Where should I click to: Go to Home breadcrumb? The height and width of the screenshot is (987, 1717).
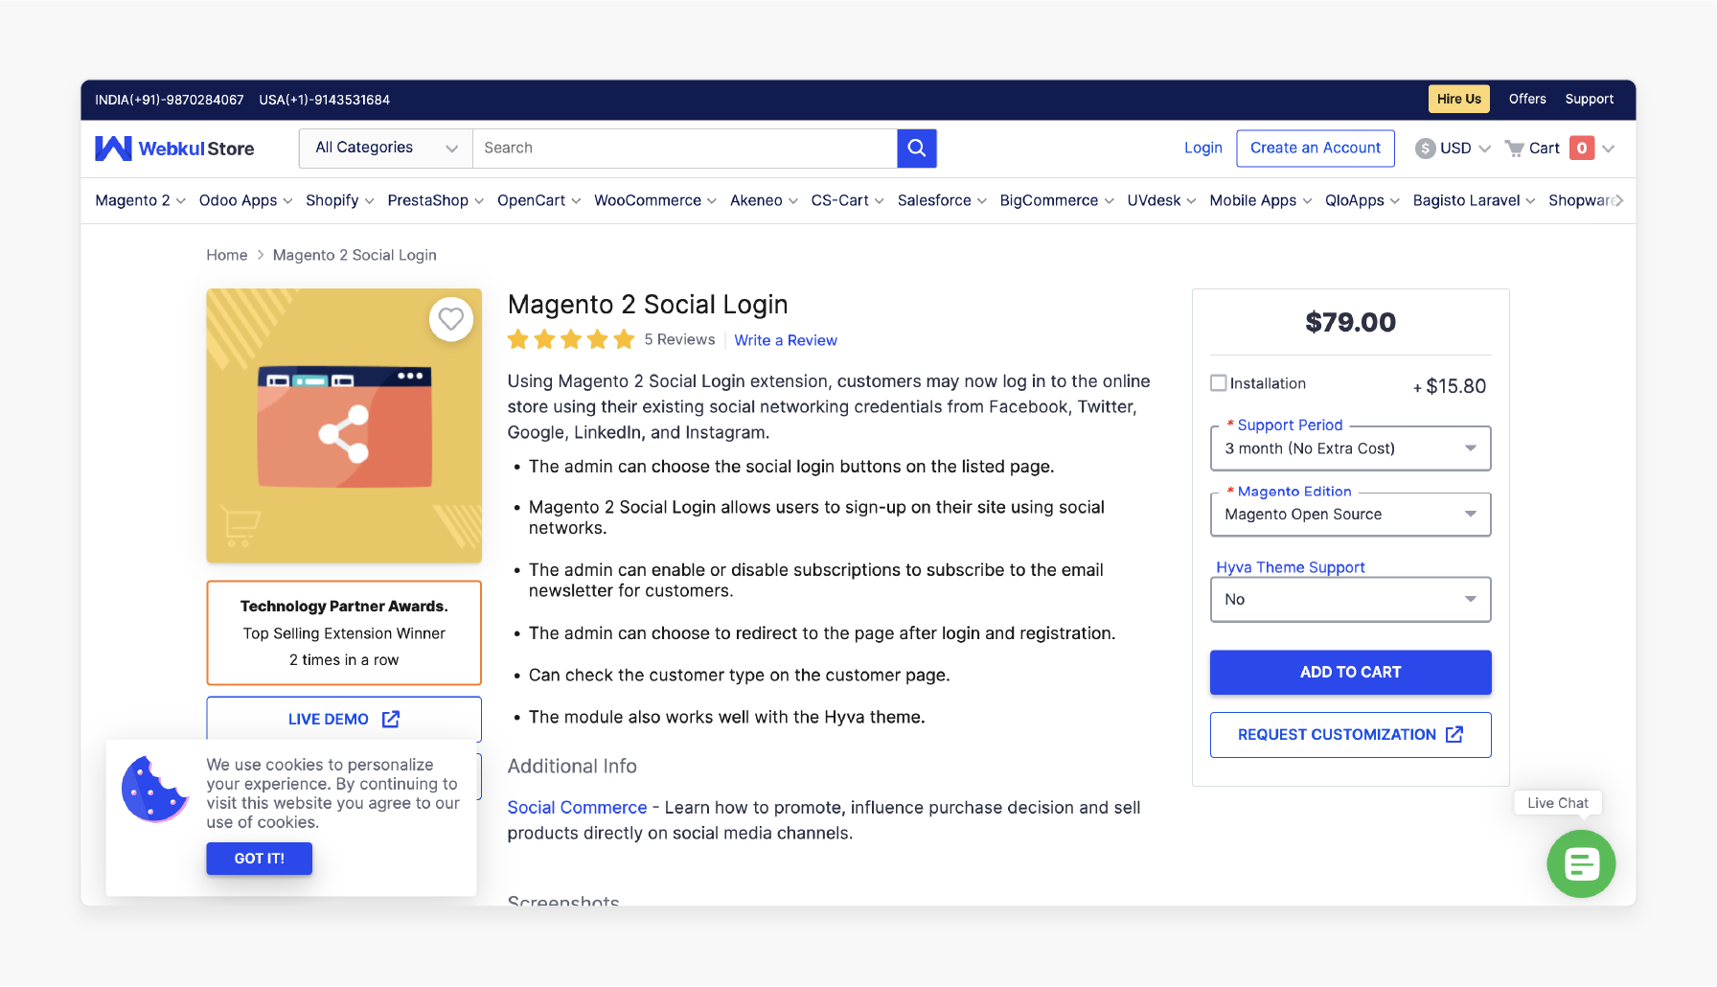[227, 255]
